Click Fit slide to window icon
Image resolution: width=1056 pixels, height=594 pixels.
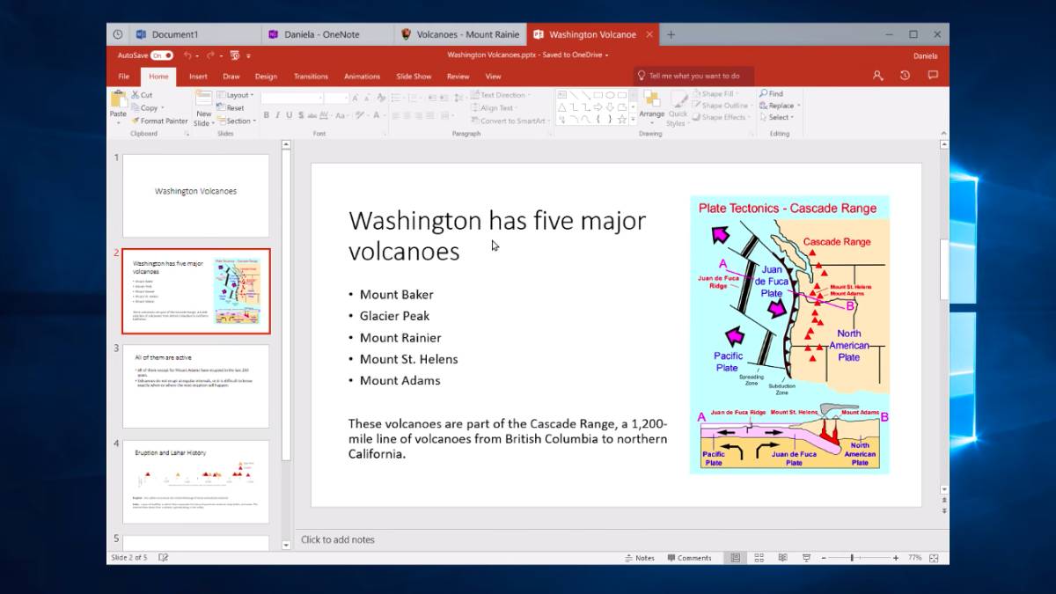tap(934, 558)
